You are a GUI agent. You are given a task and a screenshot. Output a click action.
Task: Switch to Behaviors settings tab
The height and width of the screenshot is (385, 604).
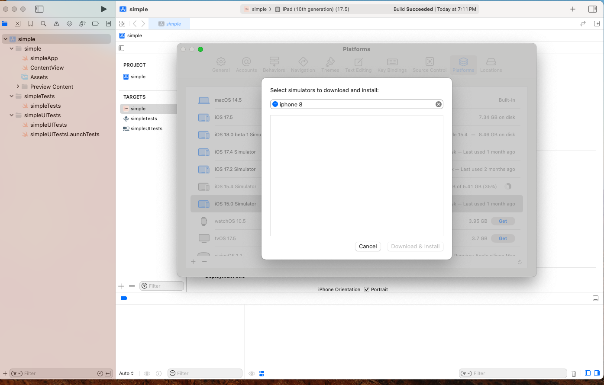tap(274, 65)
